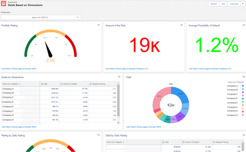Click Debt column header in Debts by Dimensions
Image resolution: width=246 pixels, height=152 pixels.
49,84
